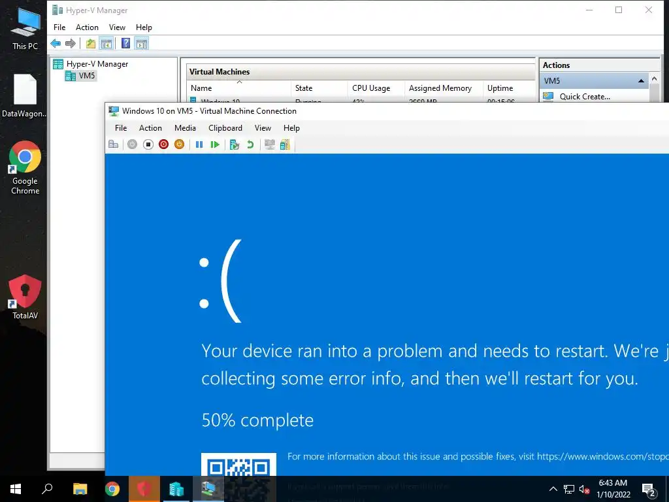
Task: Sort by Uptime column header
Action: coord(509,88)
